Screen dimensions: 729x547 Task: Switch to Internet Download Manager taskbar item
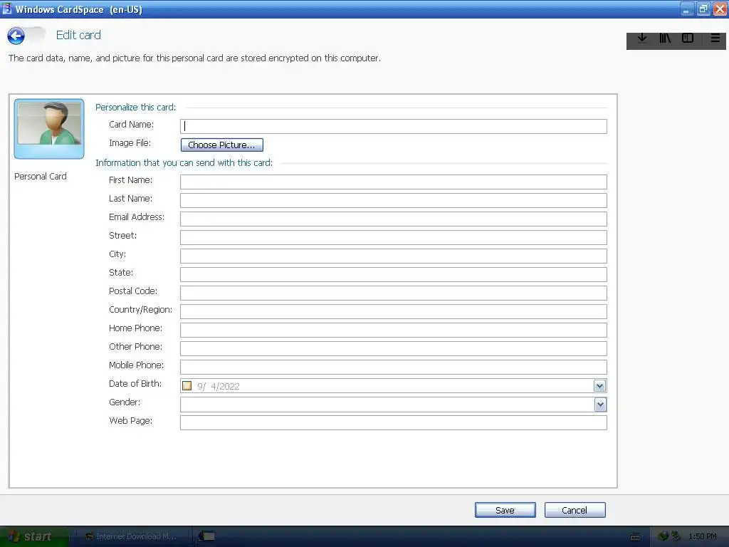click(x=132, y=536)
